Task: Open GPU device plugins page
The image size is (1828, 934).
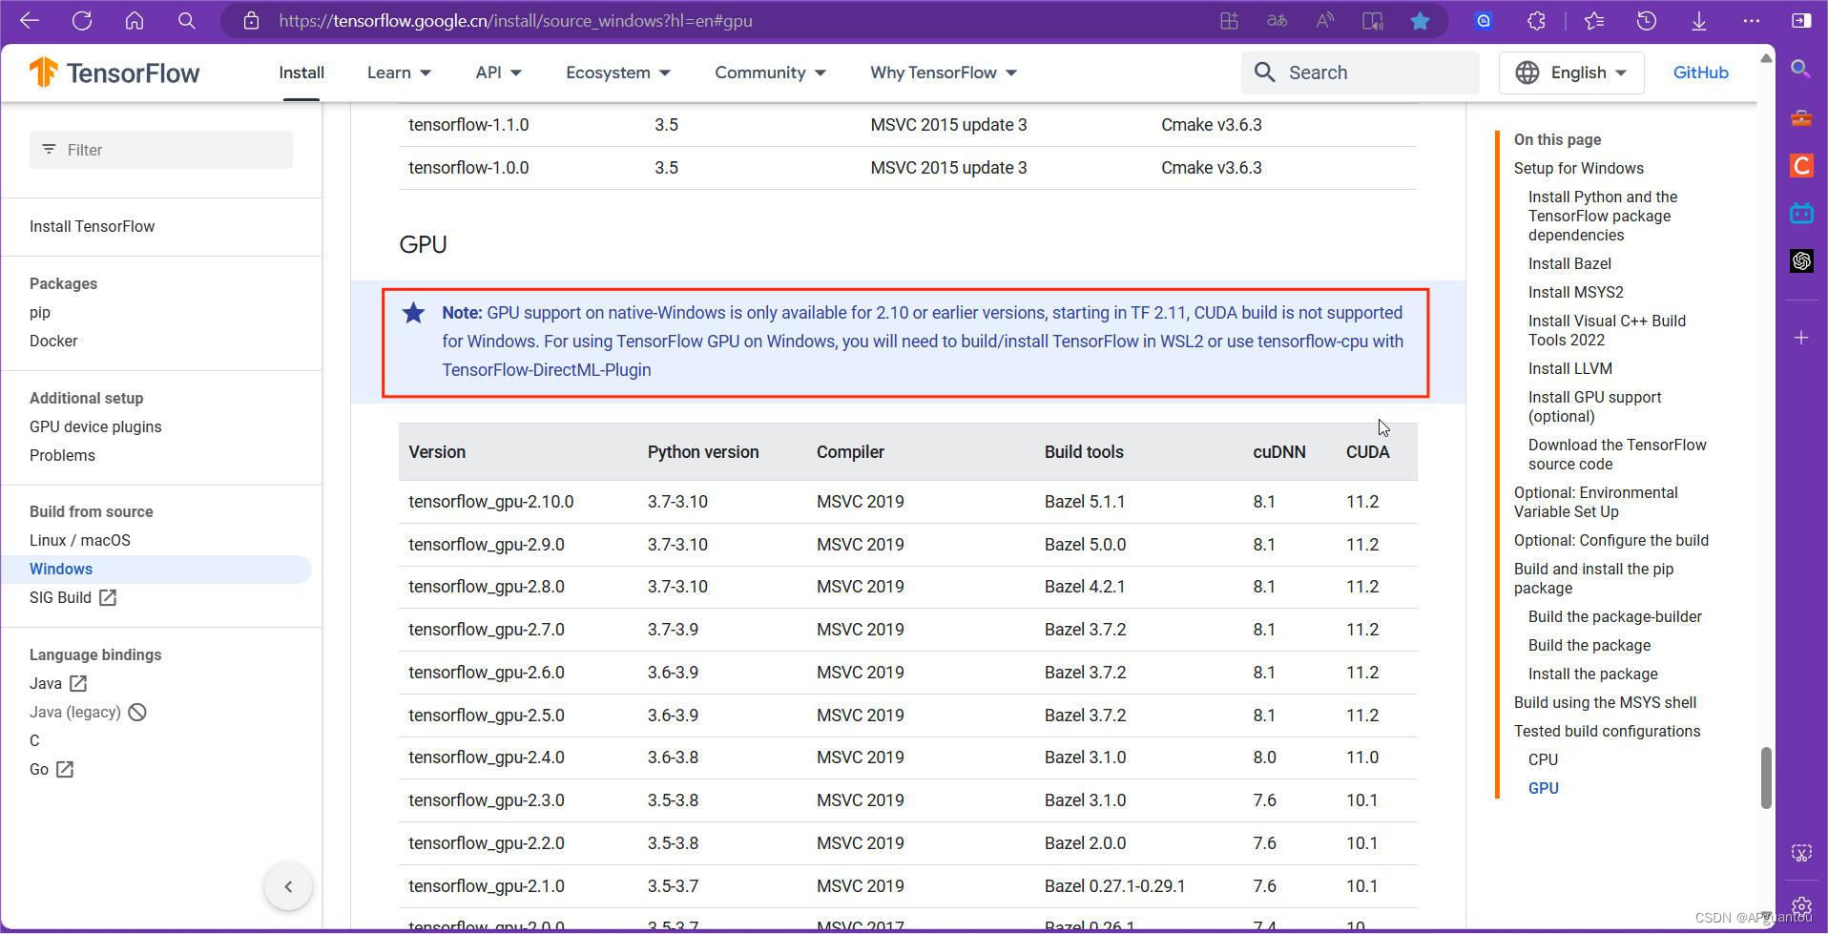Action: click(95, 426)
